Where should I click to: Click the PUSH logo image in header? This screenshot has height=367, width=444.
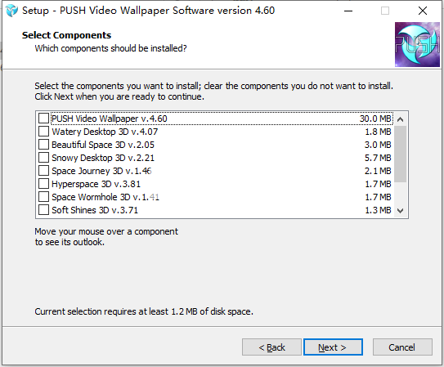[x=417, y=44]
